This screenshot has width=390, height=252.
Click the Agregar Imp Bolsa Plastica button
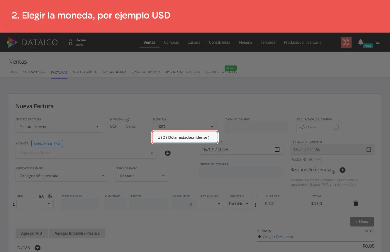(x=77, y=233)
